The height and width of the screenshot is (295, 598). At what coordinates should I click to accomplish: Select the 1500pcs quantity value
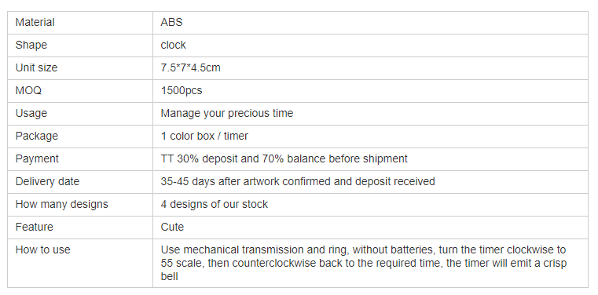pos(182,90)
